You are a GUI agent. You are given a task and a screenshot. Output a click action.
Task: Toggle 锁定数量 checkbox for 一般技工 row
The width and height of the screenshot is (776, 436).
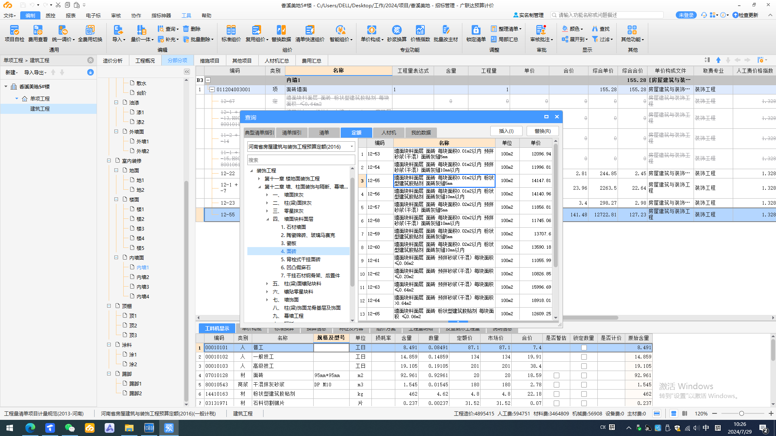pos(584,357)
